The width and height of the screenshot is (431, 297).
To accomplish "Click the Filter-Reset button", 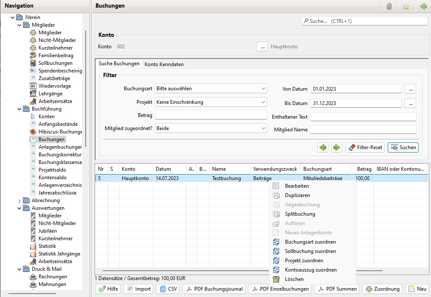I will [x=365, y=147].
